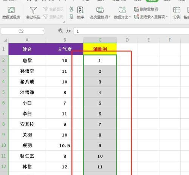Click the cell 狄仁杰
This screenshot has height=175, width=189.
27,156
